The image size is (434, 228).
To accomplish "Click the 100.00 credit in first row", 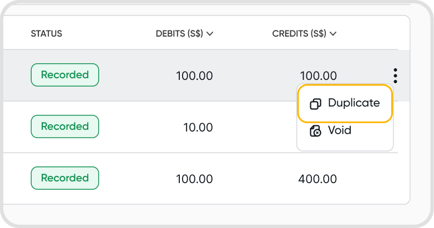I will [x=318, y=76].
